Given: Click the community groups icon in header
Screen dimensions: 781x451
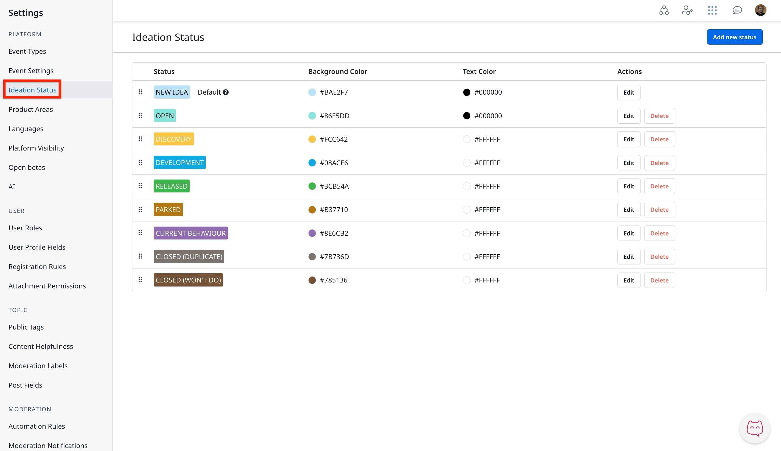Looking at the screenshot, I should [x=664, y=10].
